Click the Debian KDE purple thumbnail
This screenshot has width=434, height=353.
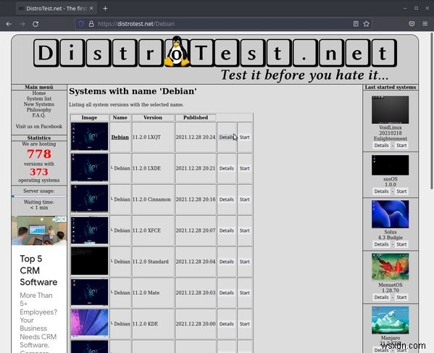click(89, 323)
